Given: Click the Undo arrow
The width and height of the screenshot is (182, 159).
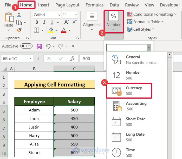Looking at the screenshot, I should point(48,47).
